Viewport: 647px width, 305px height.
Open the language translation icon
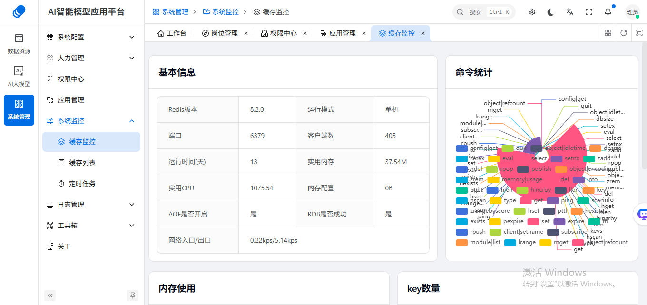(570, 12)
